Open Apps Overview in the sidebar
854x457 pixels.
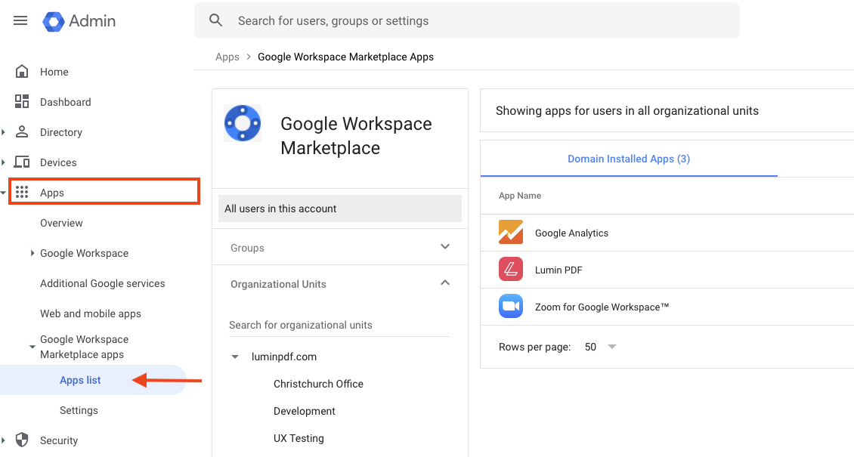click(x=61, y=223)
